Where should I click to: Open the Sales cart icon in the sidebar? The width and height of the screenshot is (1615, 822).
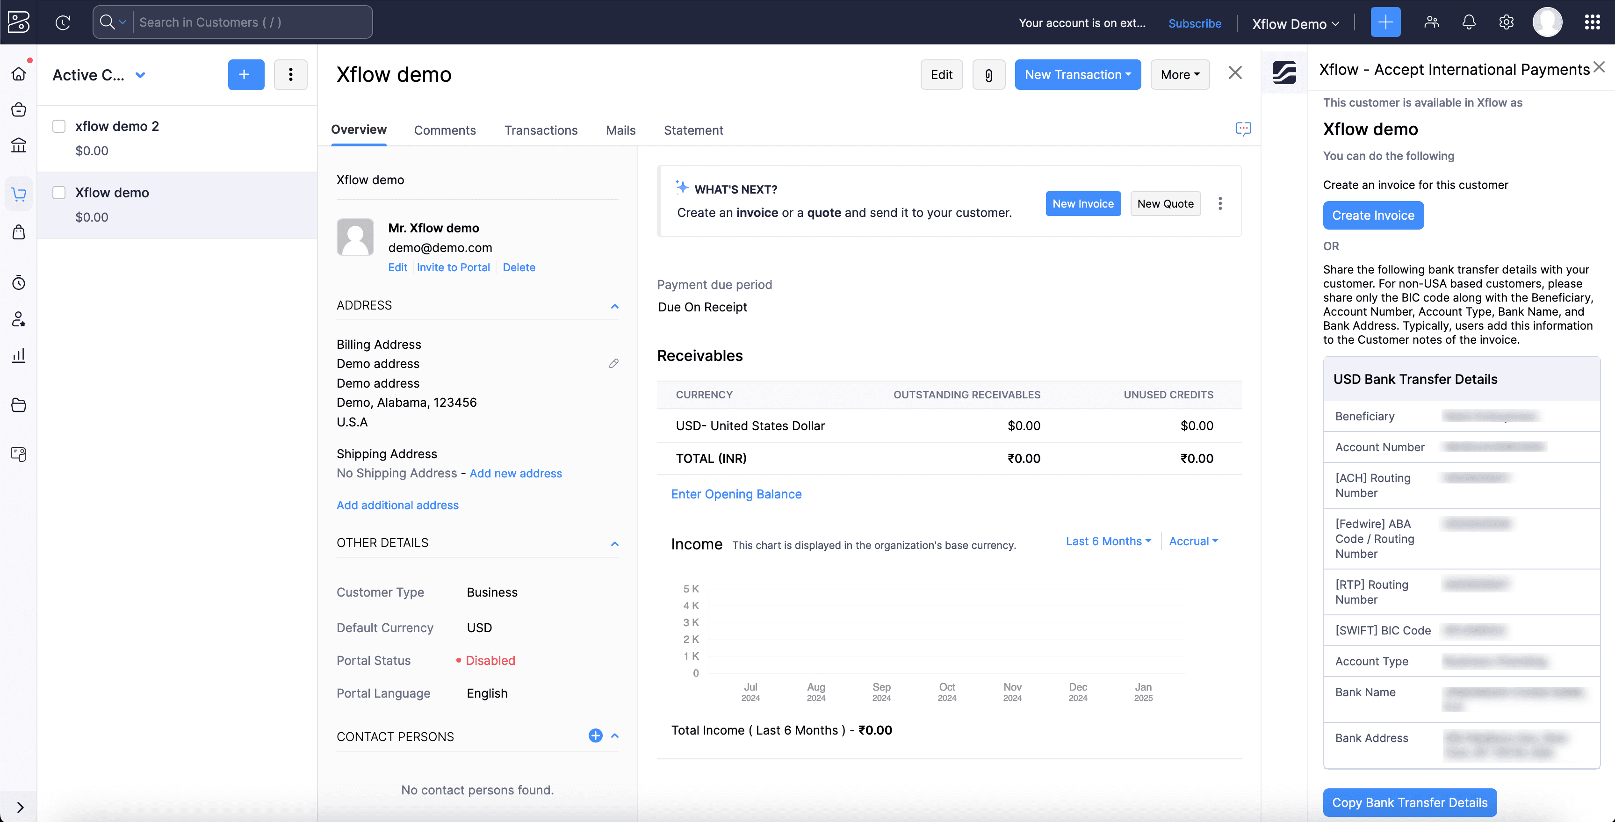(19, 195)
